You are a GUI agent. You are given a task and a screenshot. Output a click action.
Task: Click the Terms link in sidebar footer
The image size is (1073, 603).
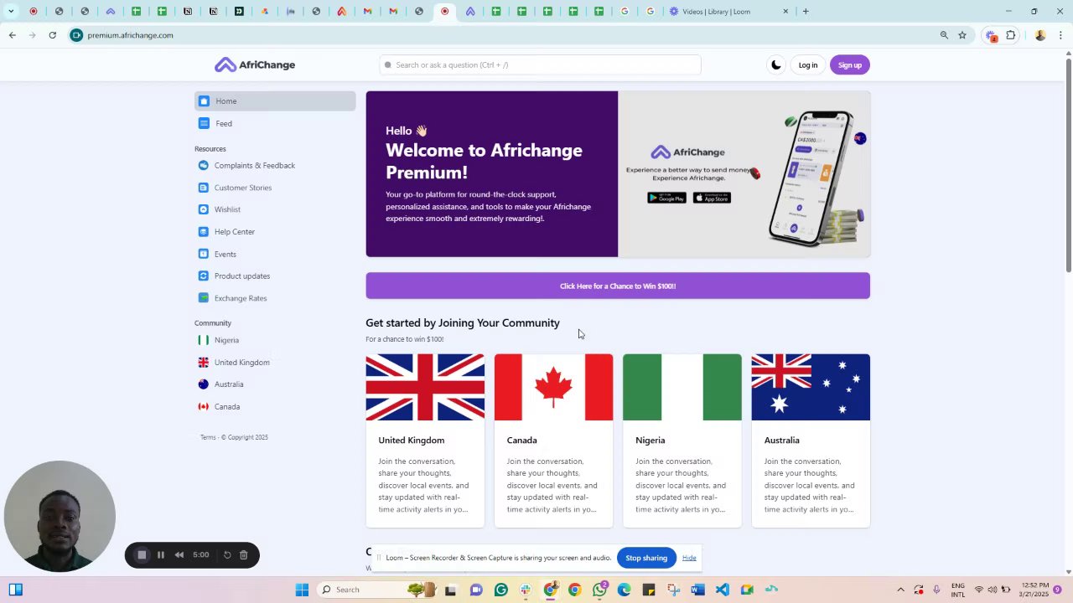[208, 437]
